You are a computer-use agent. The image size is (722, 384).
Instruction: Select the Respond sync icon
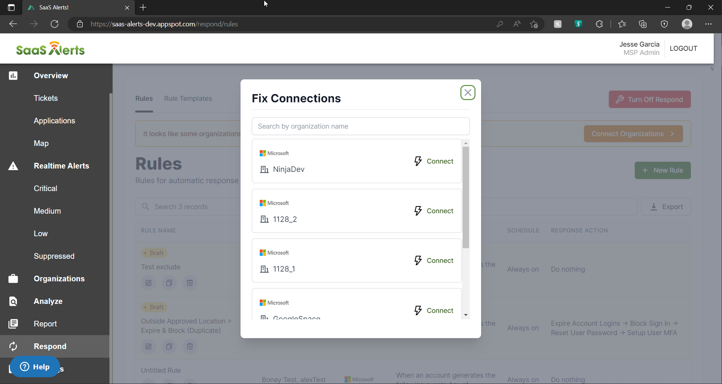pyautogui.click(x=13, y=346)
